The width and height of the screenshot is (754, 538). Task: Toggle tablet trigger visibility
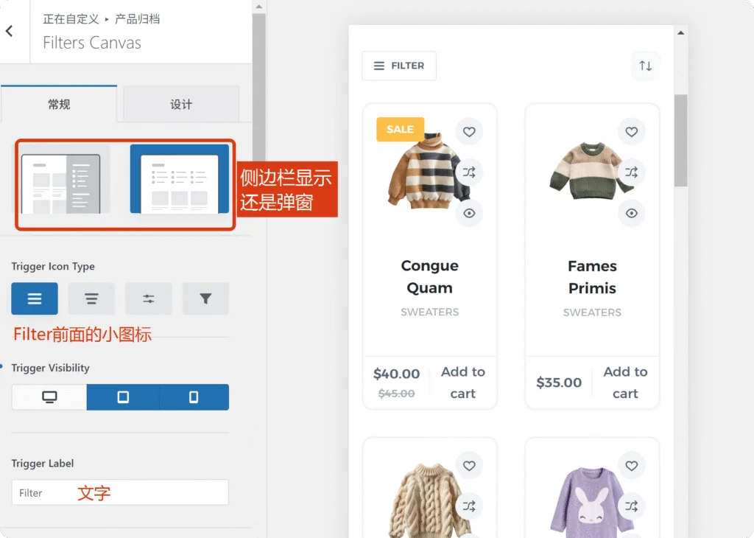123,397
